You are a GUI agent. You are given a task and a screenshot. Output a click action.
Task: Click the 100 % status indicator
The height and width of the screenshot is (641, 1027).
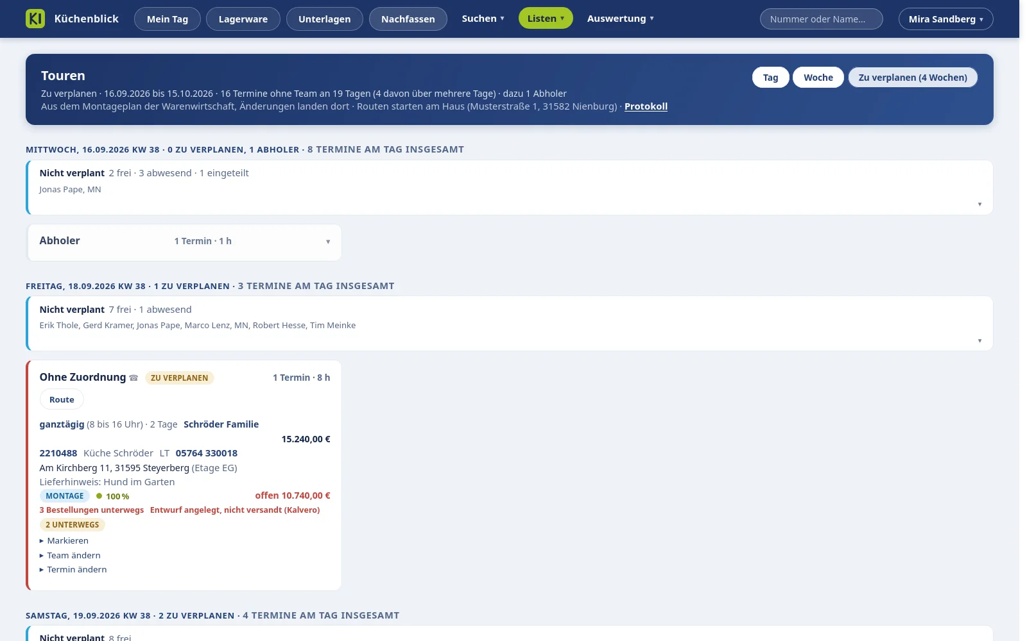(113, 497)
